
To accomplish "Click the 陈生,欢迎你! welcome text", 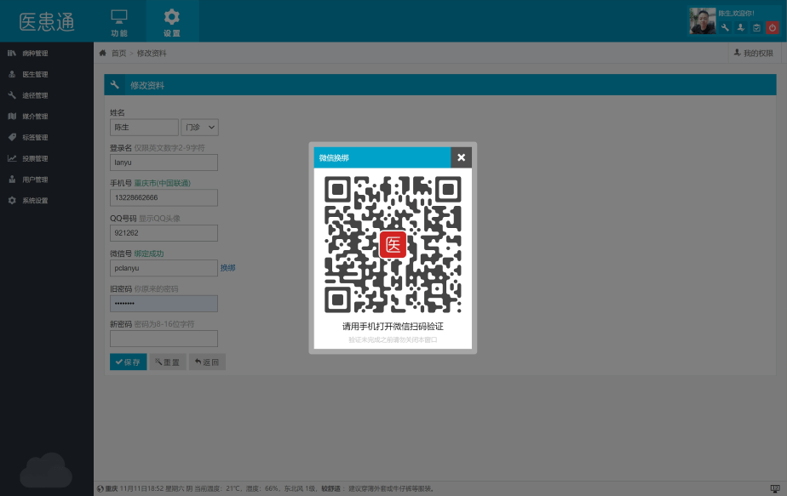I will pyautogui.click(x=736, y=14).
